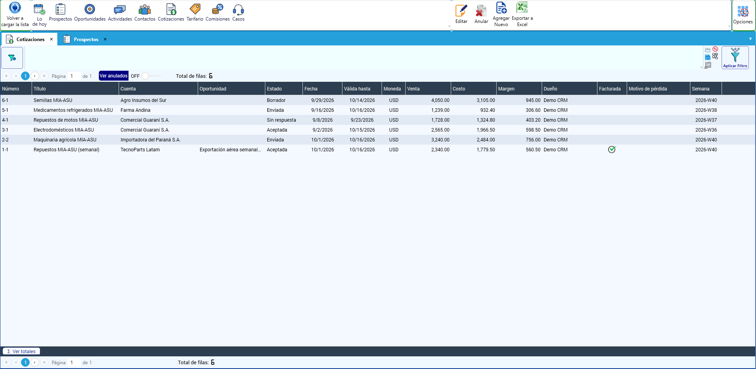The image size is (756, 369).
Task: Click the checkbox selection grid icon
Action: (x=715, y=56)
